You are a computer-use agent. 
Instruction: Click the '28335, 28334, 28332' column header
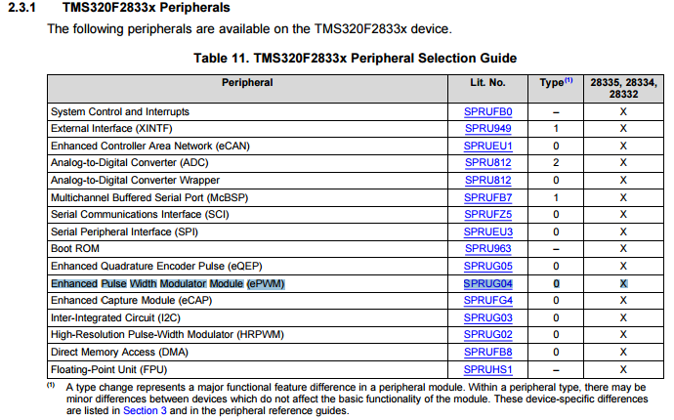pos(623,88)
